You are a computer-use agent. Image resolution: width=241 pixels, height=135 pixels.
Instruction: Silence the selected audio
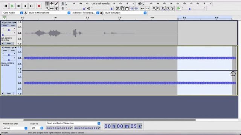pos(136,8)
